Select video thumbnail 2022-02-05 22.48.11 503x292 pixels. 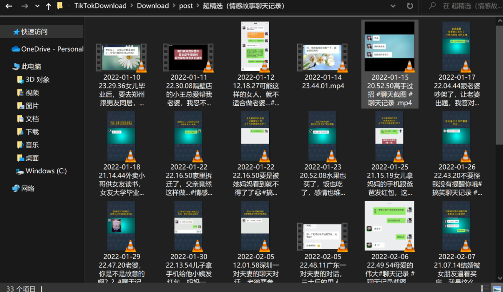tap(322, 237)
